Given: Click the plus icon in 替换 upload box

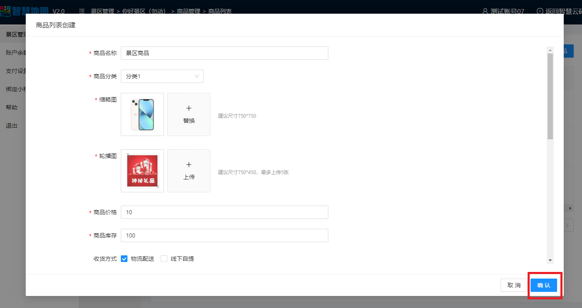Looking at the screenshot, I should pyautogui.click(x=189, y=108).
